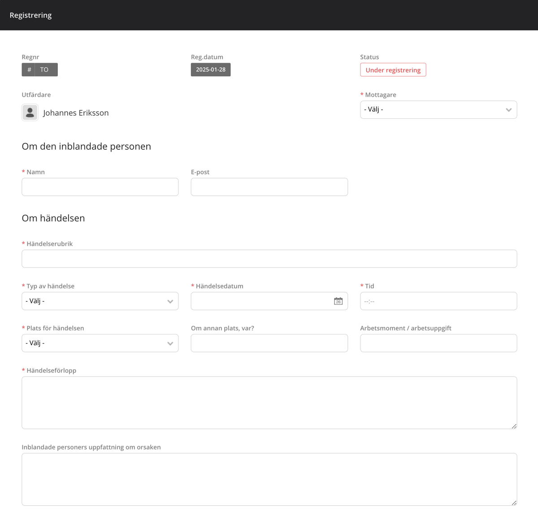The width and height of the screenshot is (538, 516).
Task: Click the Händelsedatum date field
Action: point(260,301)
